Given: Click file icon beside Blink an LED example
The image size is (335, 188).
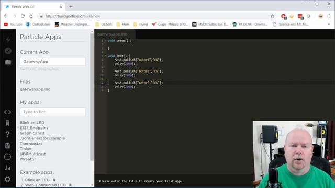Looking at the screenshot, I should (54, 180).
